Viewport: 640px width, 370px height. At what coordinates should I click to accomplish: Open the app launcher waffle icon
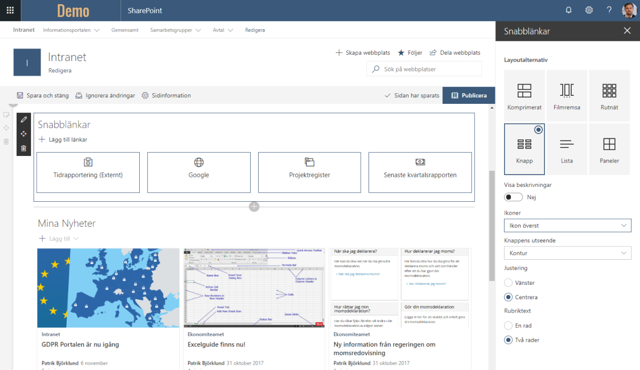(x=10, y=10)
